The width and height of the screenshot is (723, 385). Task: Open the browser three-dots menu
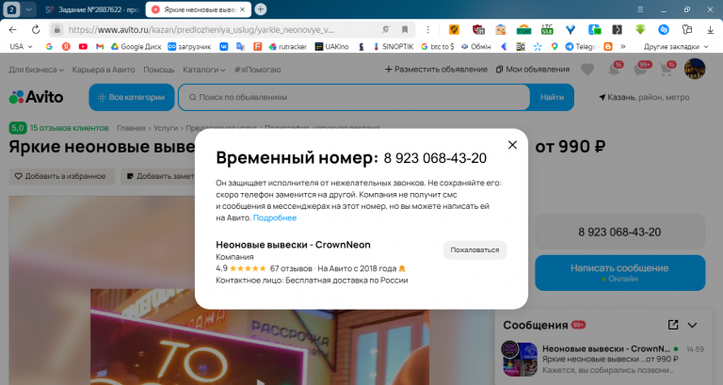coord(428,29)
